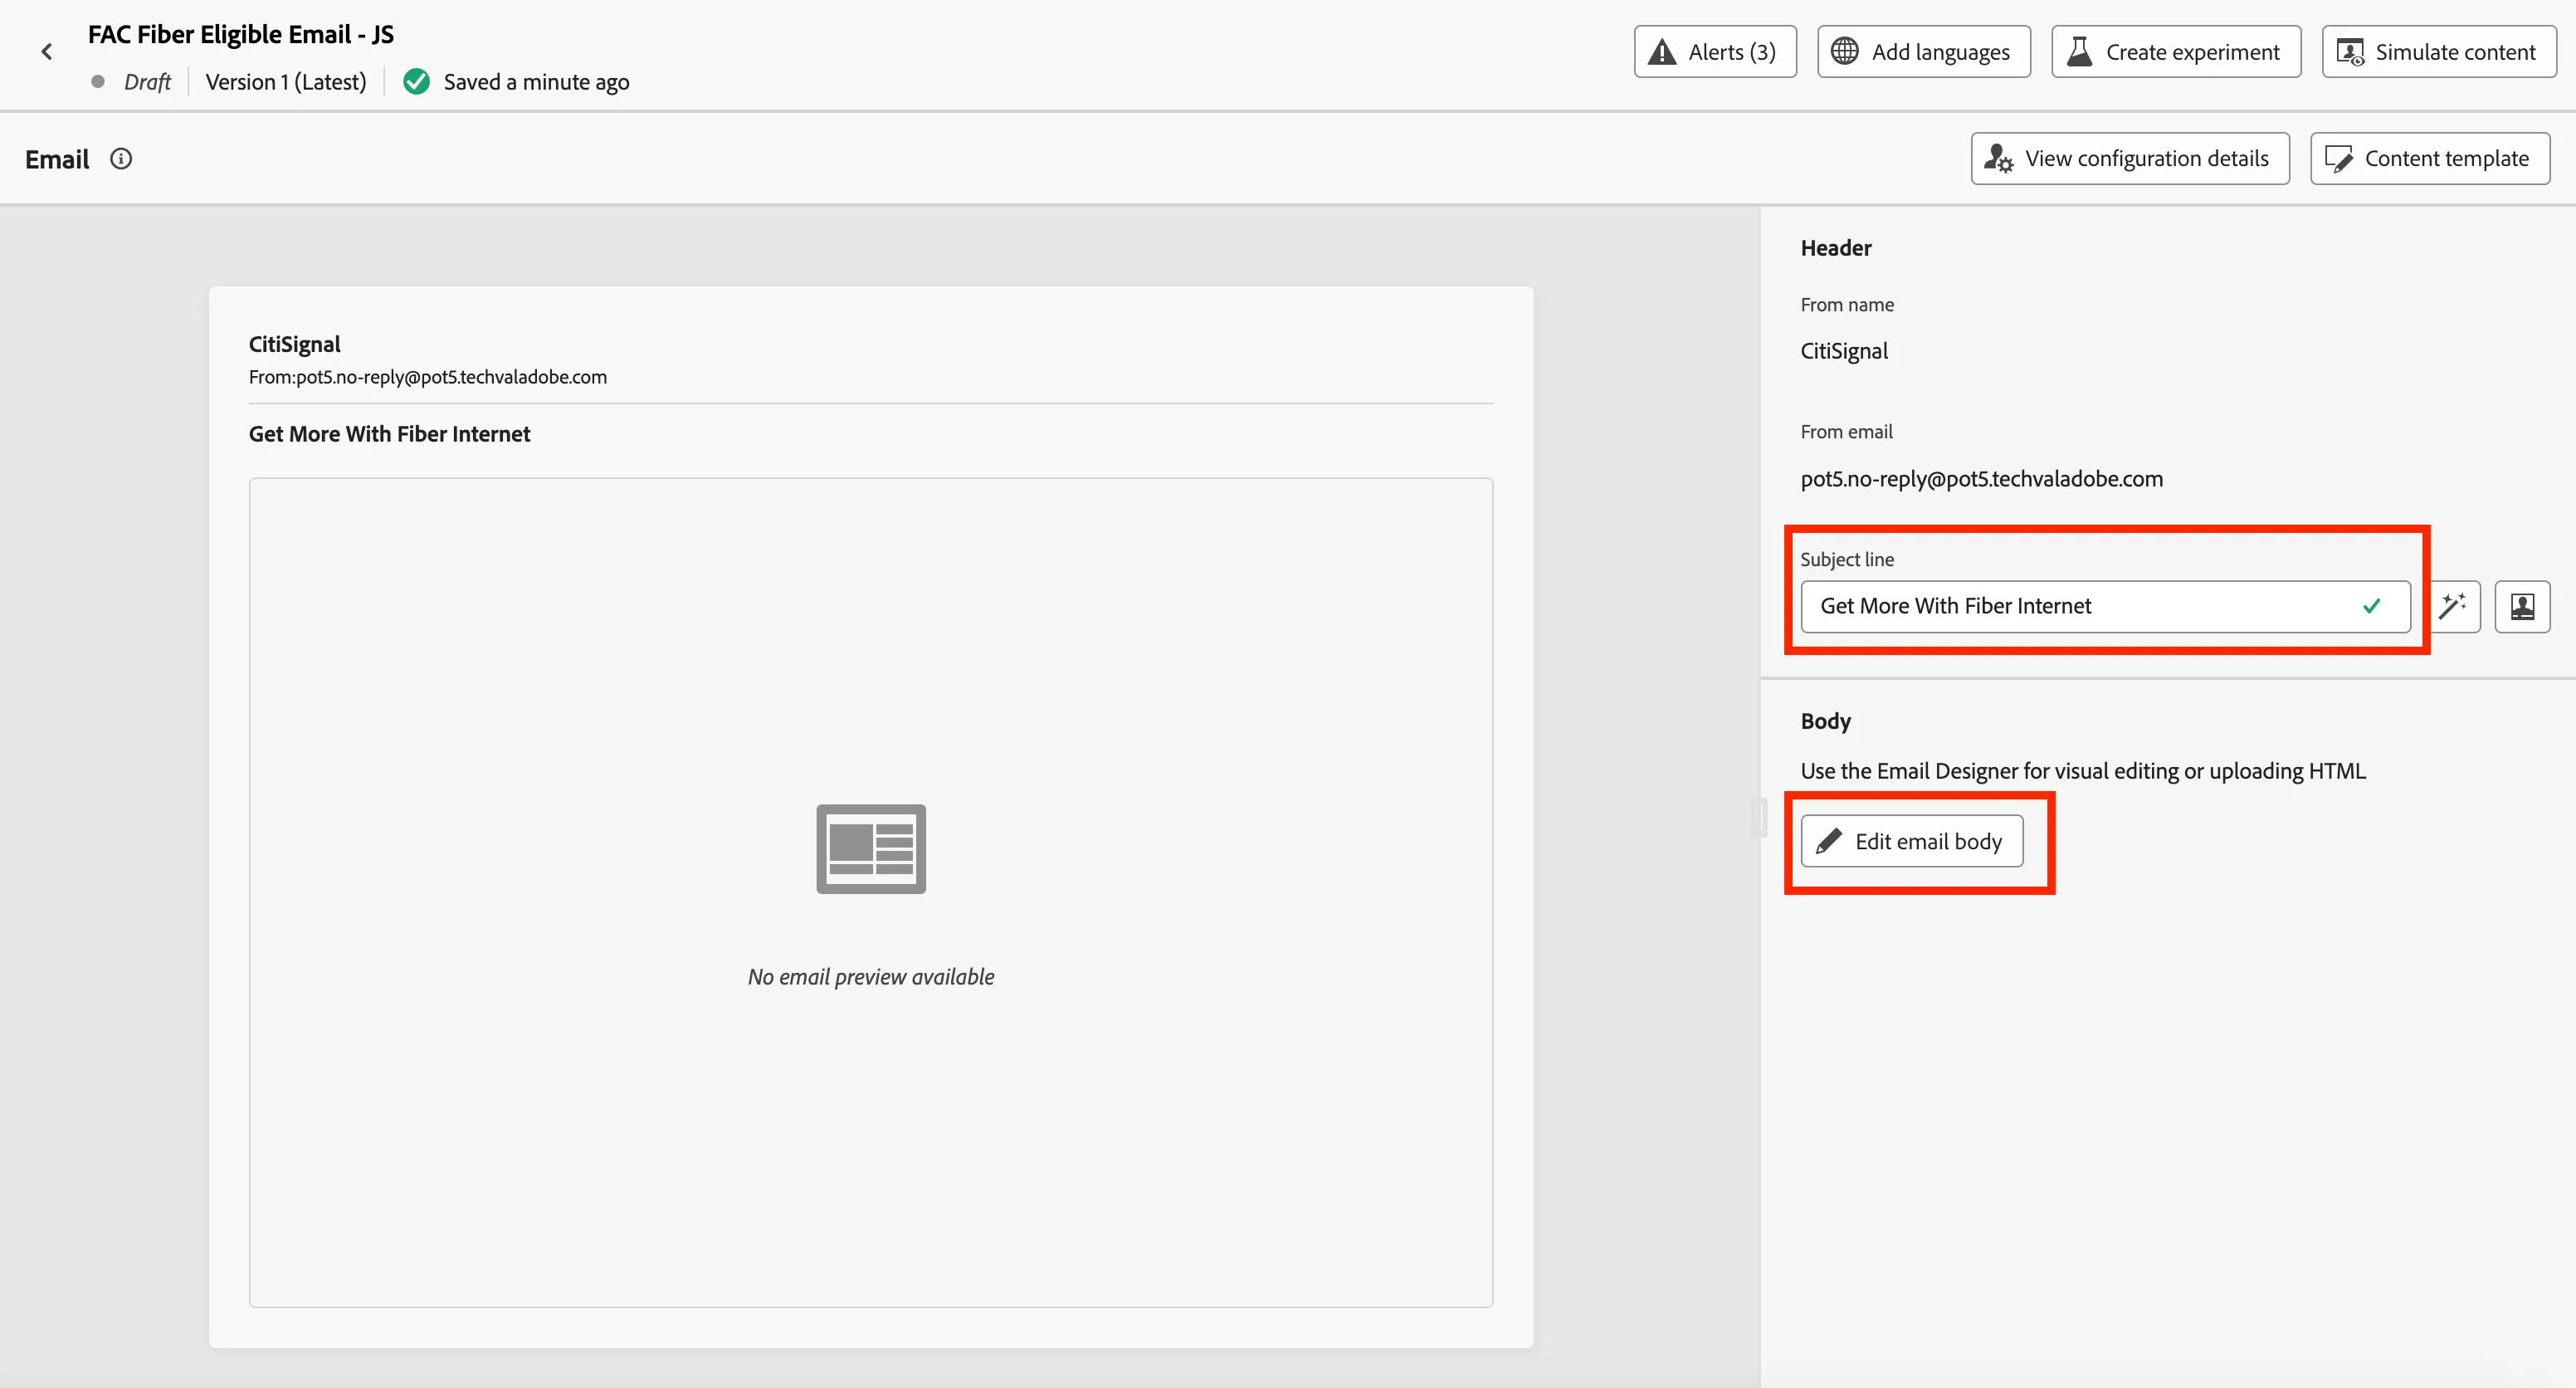The image size is (2576, 1388).
Task: Launch Simulate content
Action: coord(2439,52)
